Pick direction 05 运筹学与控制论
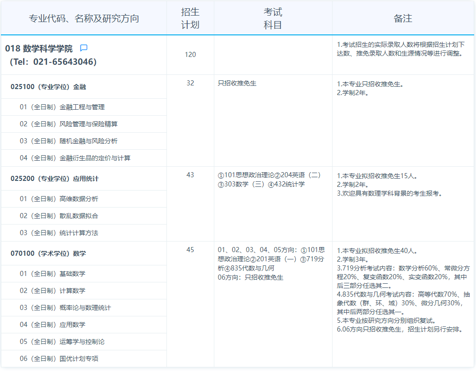Viewport: 476px width, 371px height. (x=62, y=342)
